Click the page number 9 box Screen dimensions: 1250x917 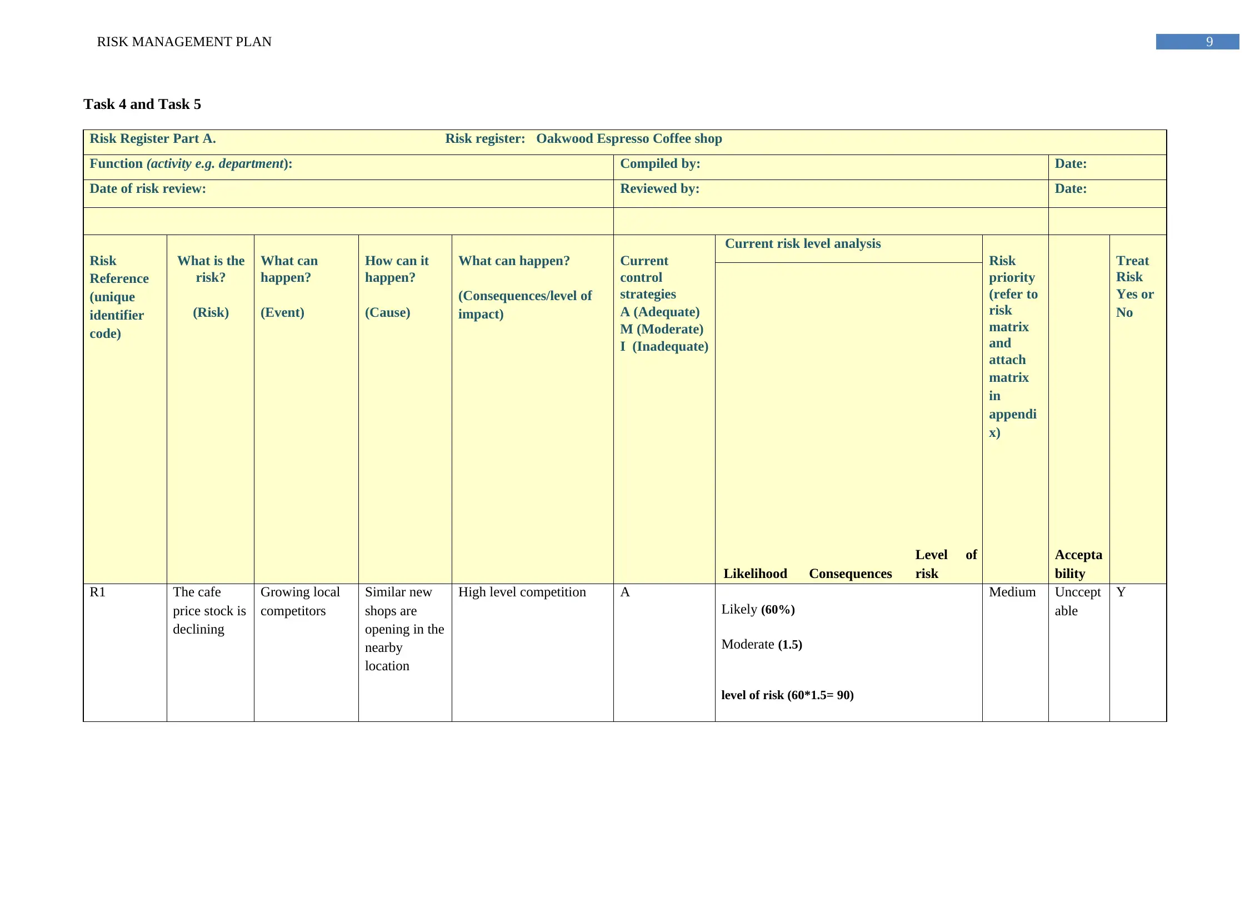[1197, 42]
